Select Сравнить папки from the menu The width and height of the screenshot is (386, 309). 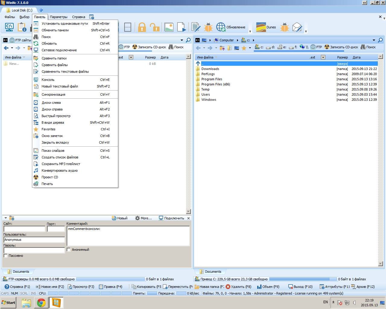(75, 58)
